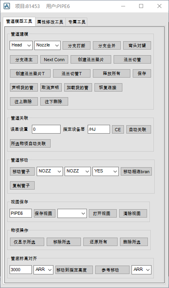Click the 释放所有 button
This screenshot has height=288, width=169.
click(x=112, y=74)
